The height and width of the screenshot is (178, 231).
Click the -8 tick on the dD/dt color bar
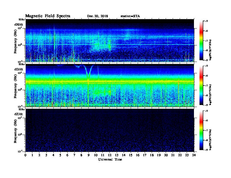click(206, 95)
